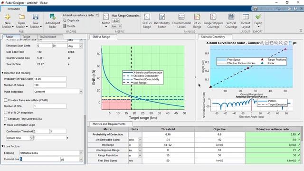Open the Pd vs Range analysis

tap(197, 21)
